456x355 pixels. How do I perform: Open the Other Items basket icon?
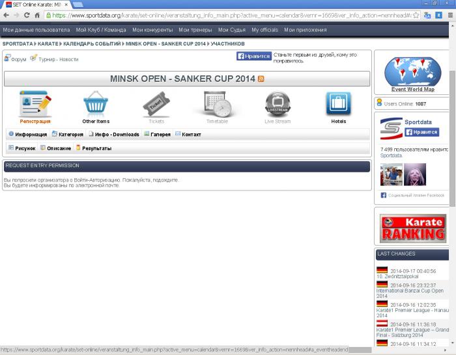(x=96, y=104)
